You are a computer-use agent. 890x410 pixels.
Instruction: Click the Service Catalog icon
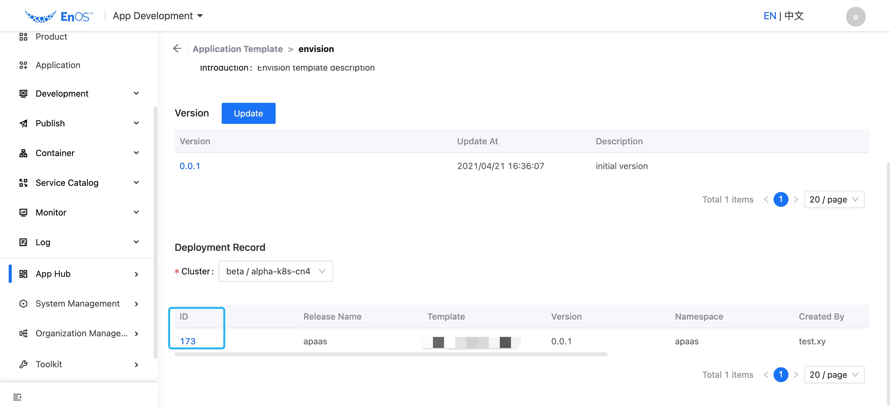point(23,183)
